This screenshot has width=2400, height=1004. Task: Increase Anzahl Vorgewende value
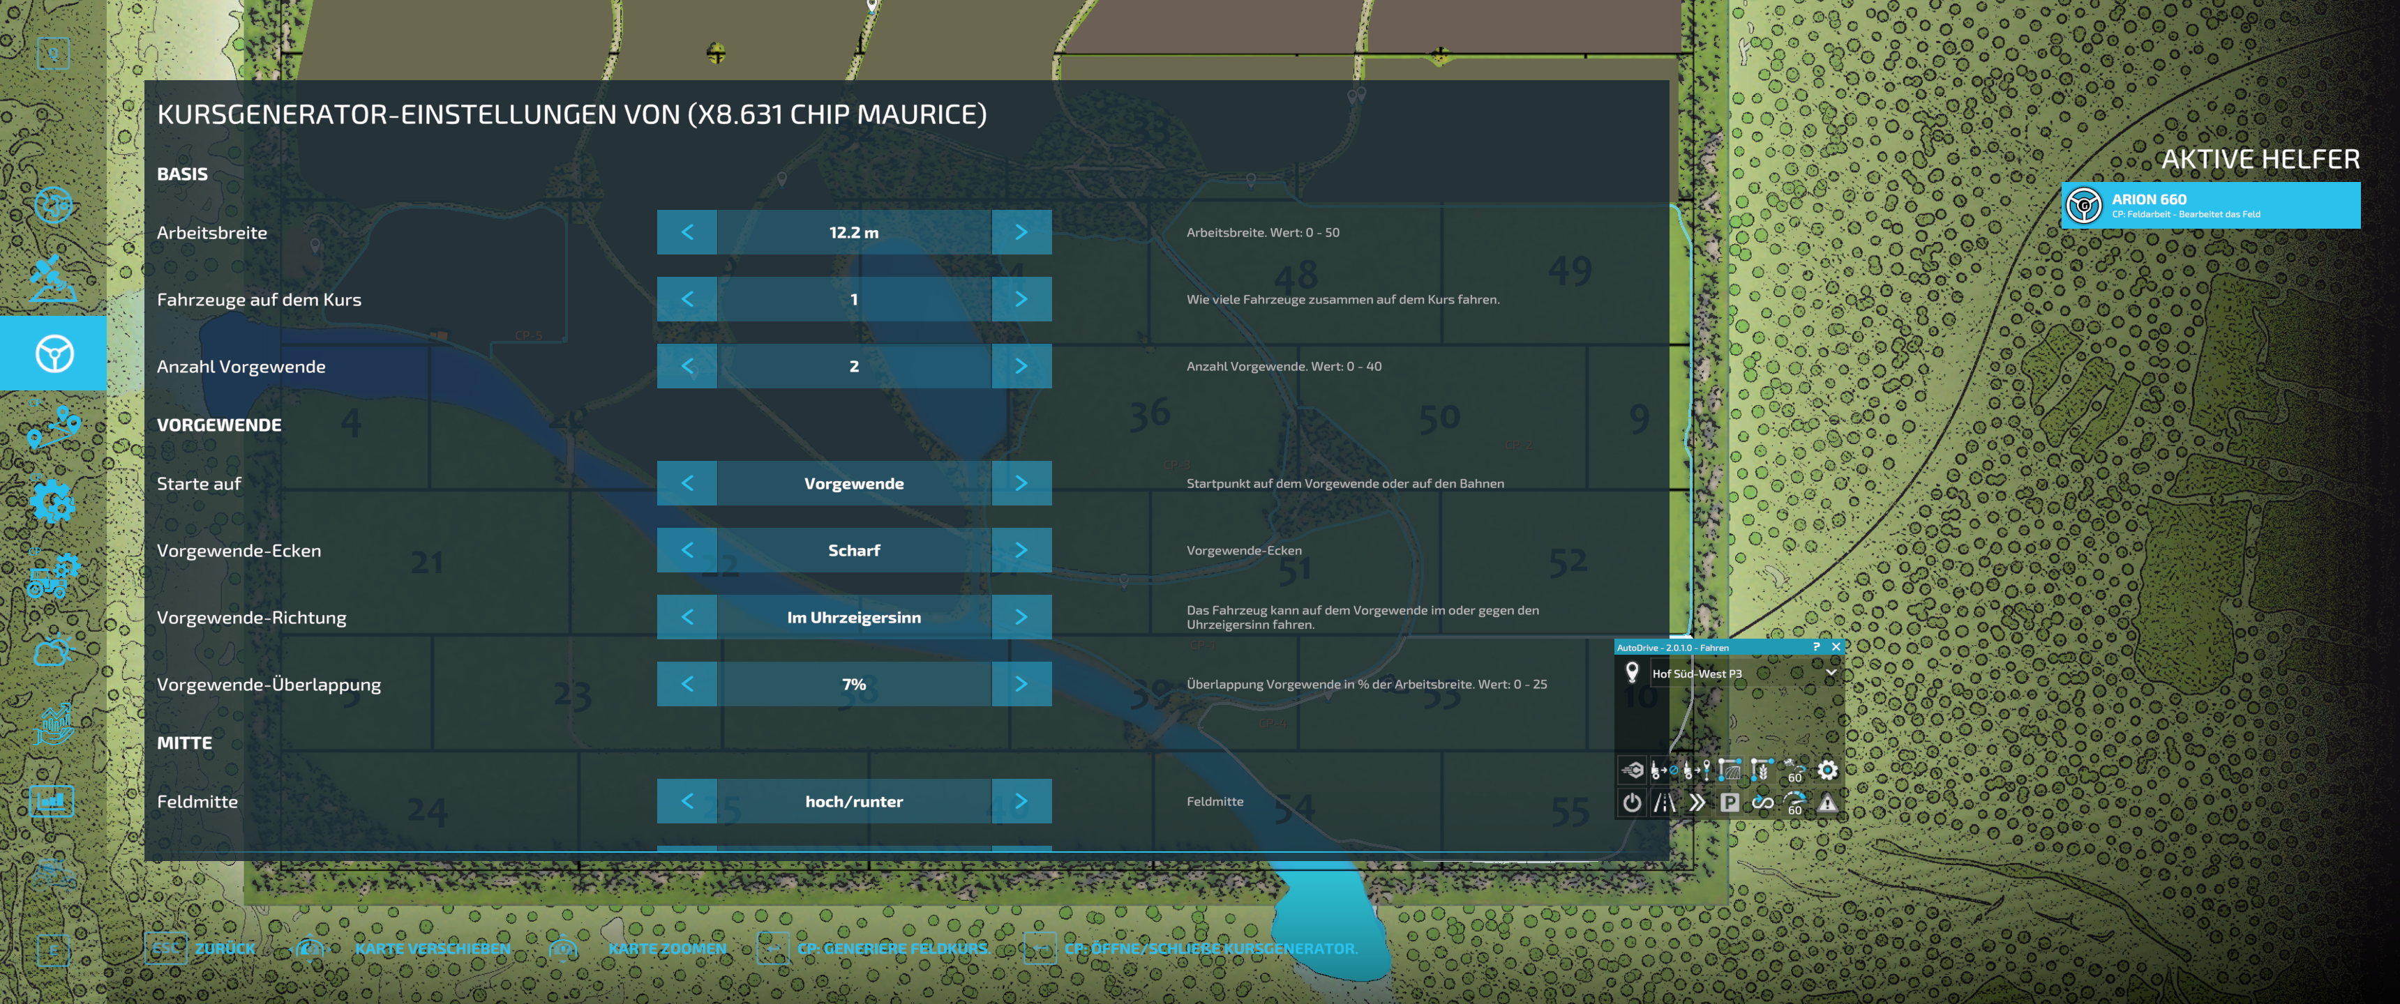point(1021,367)
